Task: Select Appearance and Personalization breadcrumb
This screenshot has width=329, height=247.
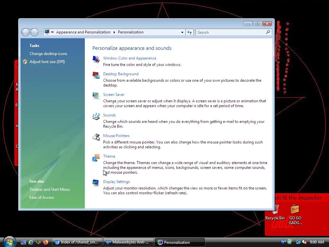Action: 83,32
